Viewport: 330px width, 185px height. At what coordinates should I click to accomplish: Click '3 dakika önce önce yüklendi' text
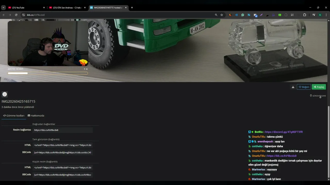click(x=18, y=107)
